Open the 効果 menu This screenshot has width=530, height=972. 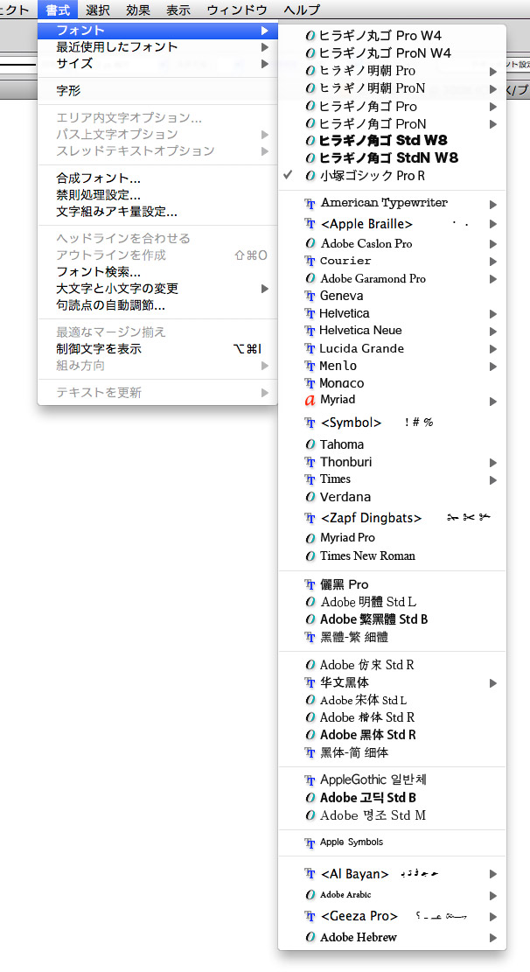138,10
